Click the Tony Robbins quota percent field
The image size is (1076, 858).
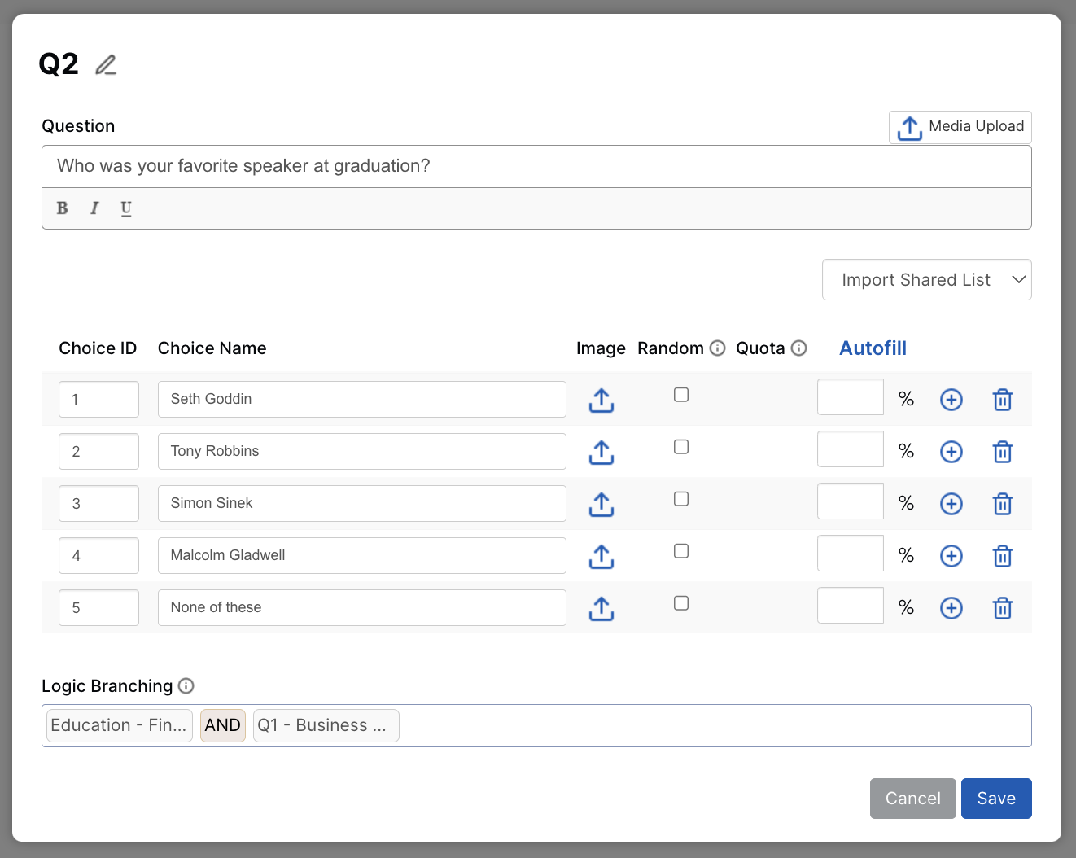(x=850, y=449)
